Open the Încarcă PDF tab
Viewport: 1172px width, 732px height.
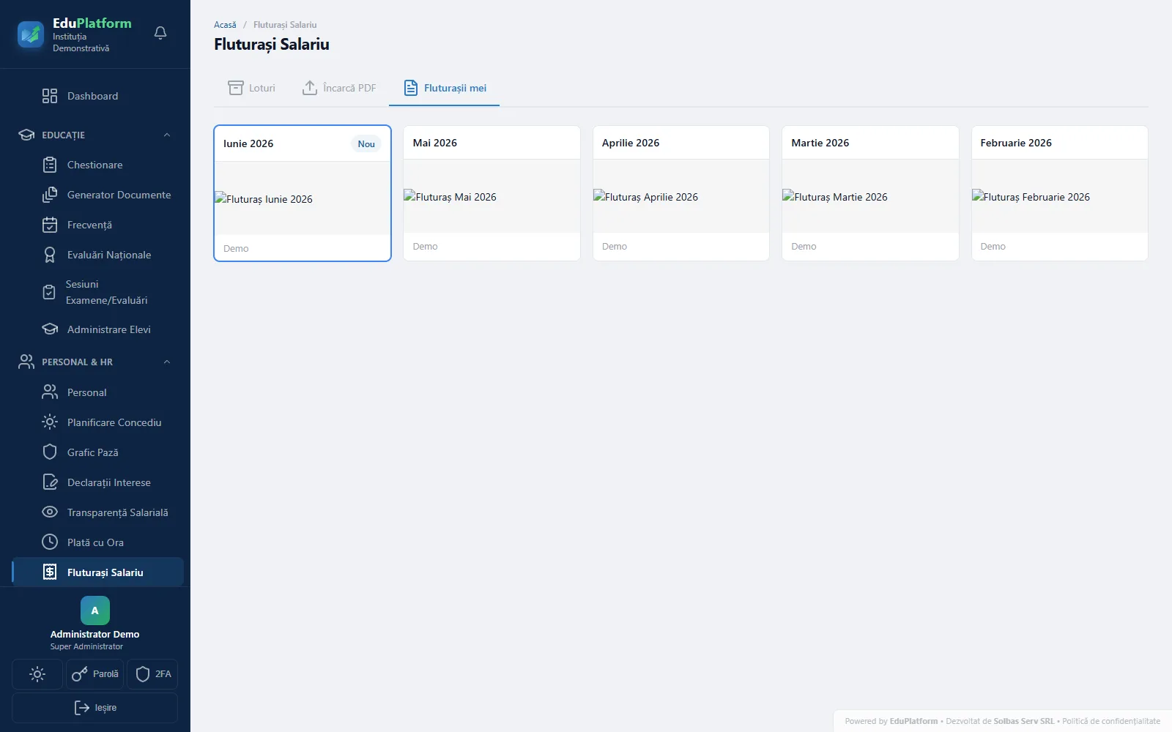pyautogui.click(x=339, y=88)
